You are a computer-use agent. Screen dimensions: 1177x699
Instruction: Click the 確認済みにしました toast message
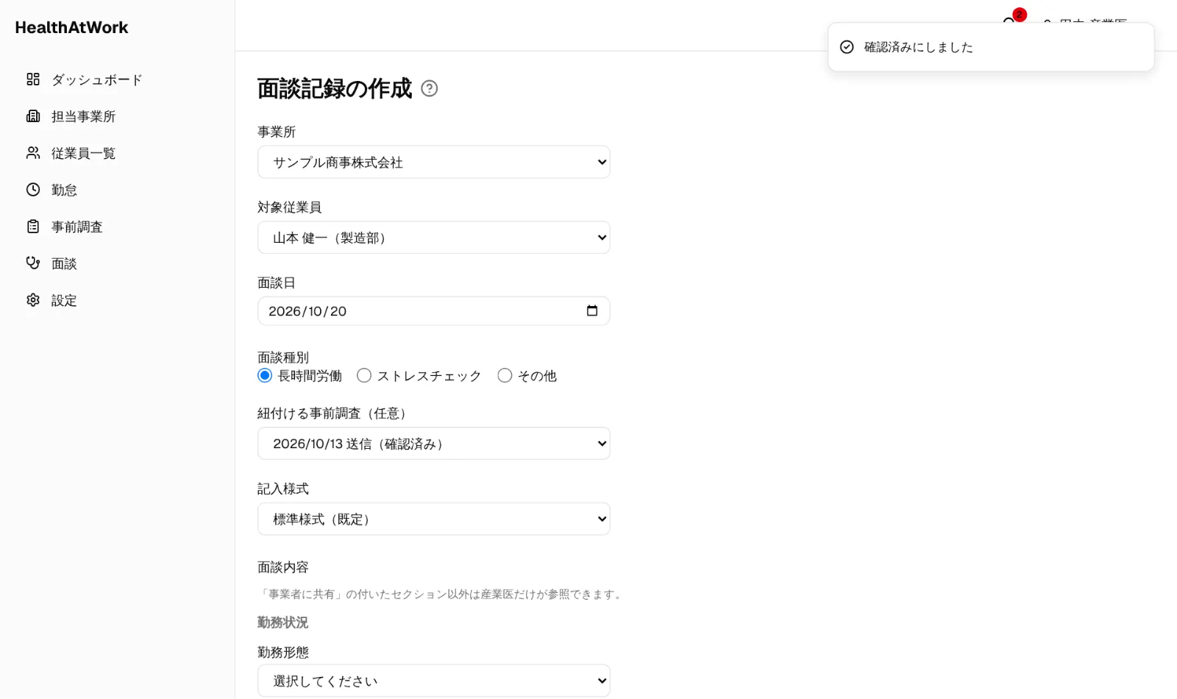pos(991,47)
